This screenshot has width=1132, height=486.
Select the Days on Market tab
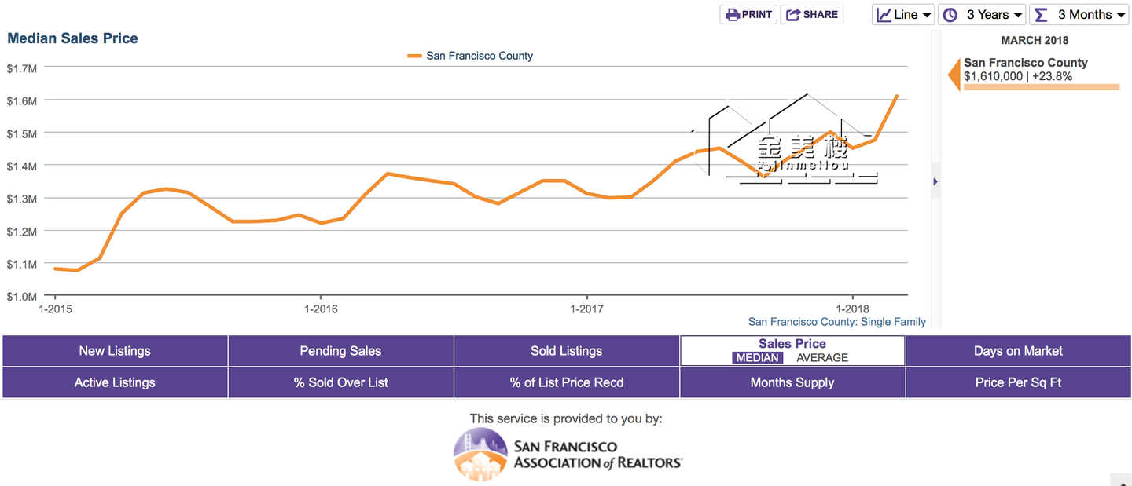click(1018, 351)
